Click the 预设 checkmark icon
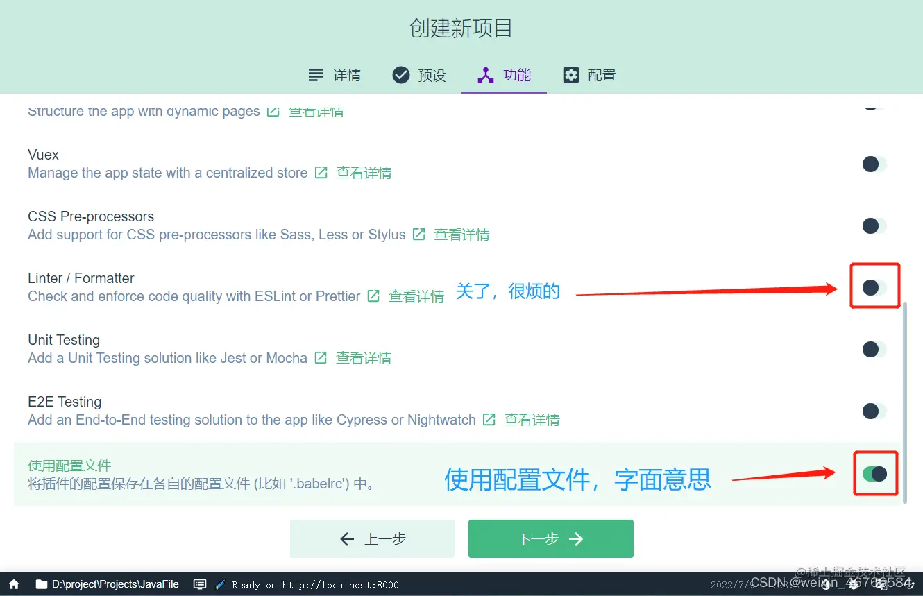 [401, 74]
